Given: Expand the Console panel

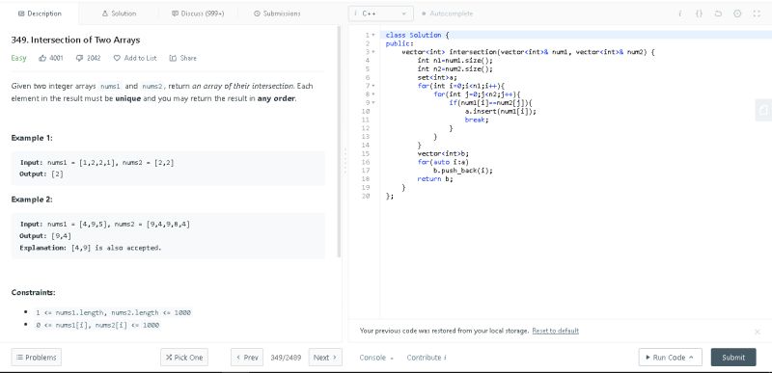Looking at the screenshot, I should pos(376,358).
